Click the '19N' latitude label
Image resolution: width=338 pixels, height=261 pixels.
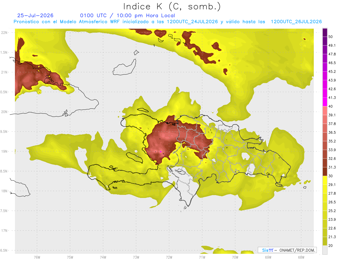[x=4, y=151]
